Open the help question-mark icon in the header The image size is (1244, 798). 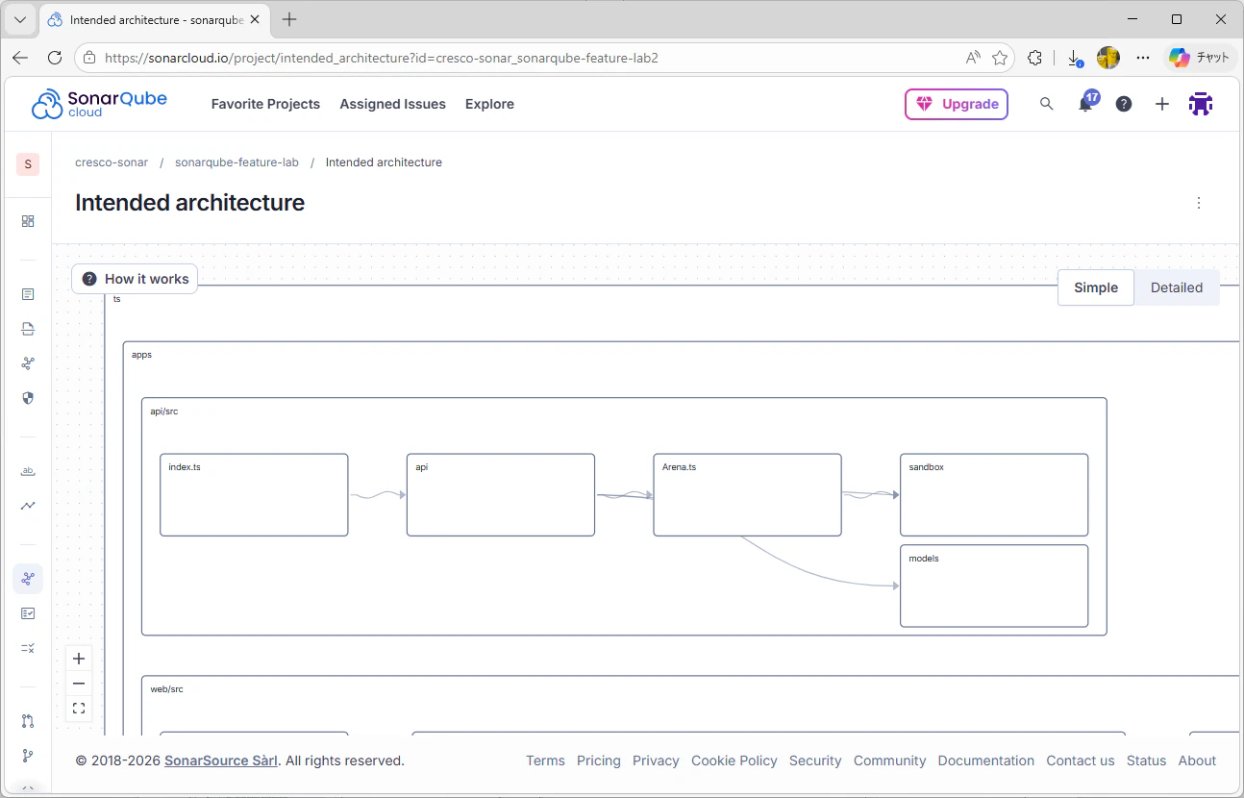click(1124, 104)
